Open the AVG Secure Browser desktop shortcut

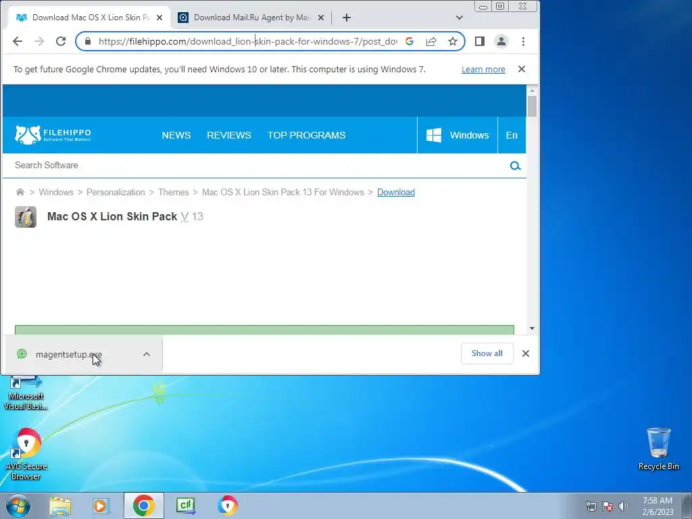pos(26,455)
